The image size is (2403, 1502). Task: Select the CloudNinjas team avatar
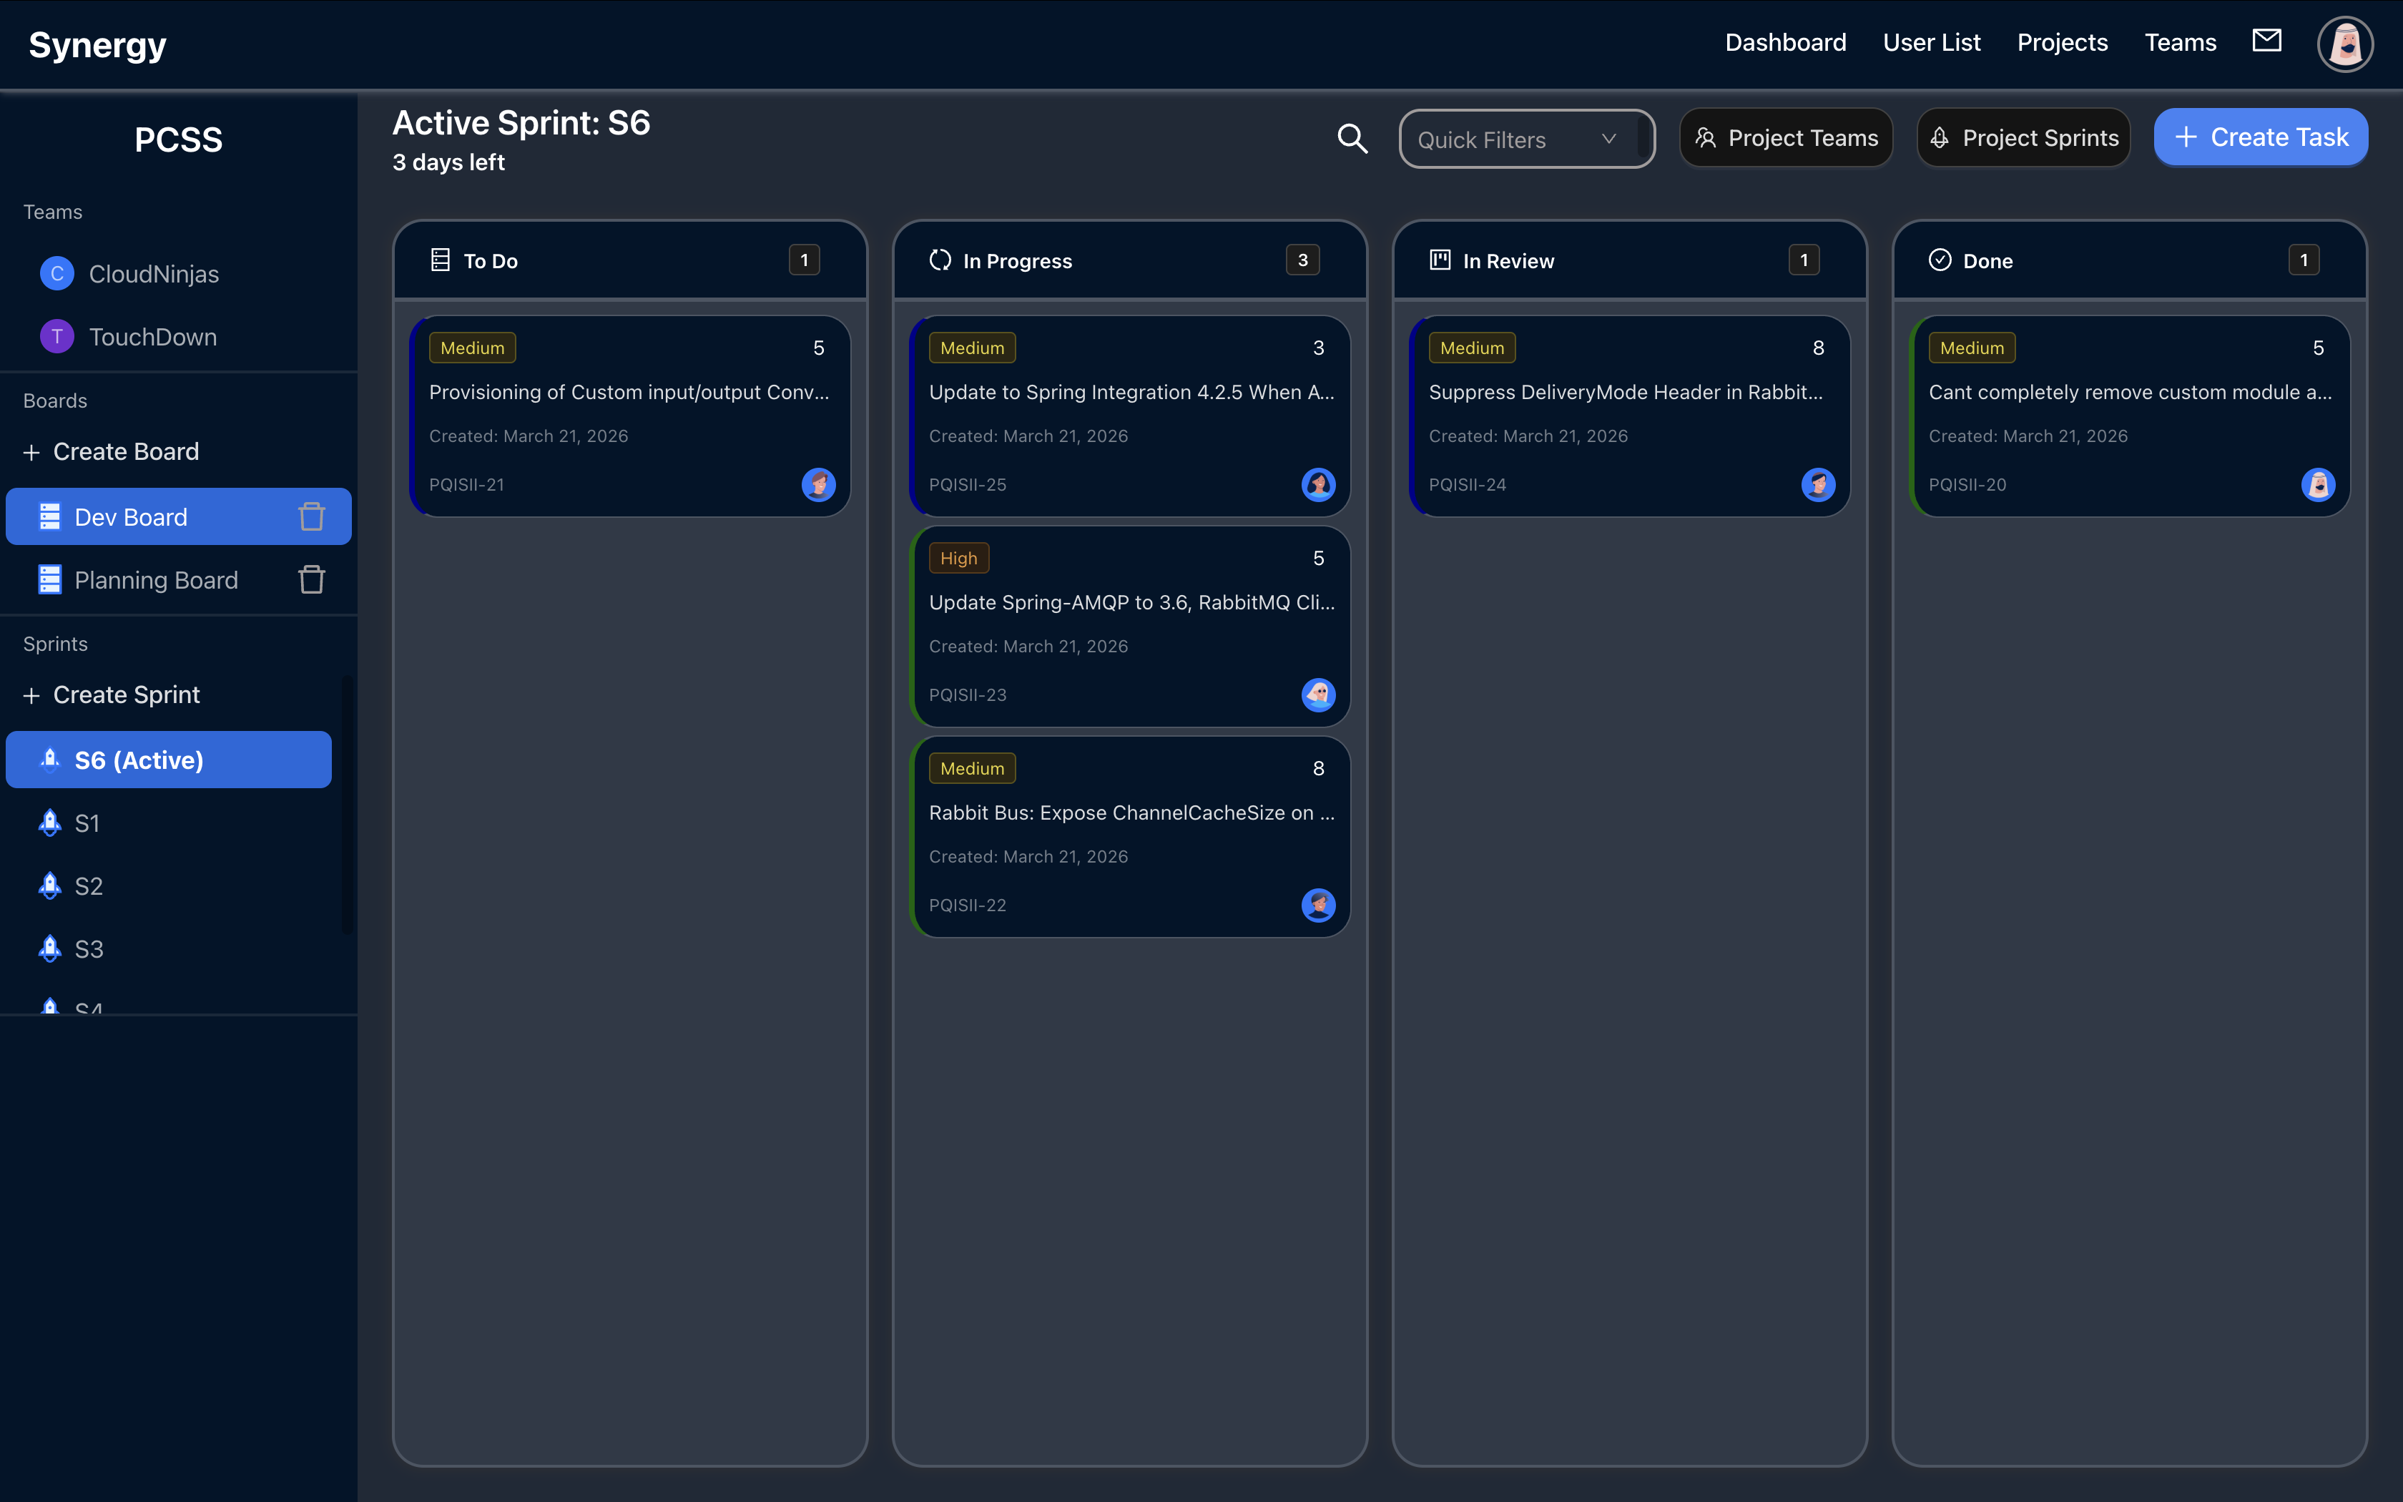click(56, 273)
